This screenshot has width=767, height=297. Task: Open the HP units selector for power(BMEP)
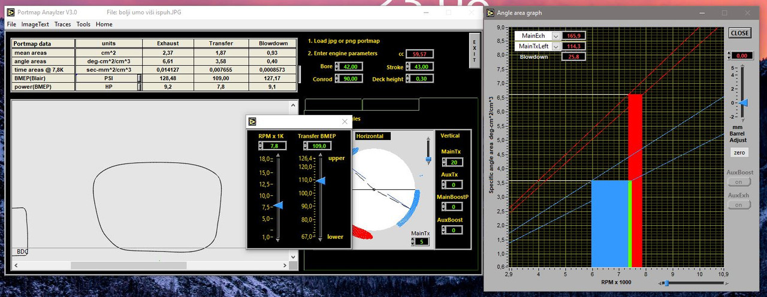139,87
